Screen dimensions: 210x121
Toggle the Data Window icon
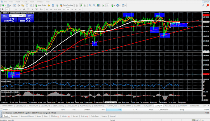19,6
